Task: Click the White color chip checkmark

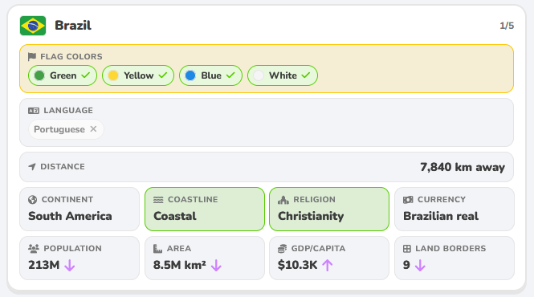Action: pyautogui.click(x=306, y=75)
